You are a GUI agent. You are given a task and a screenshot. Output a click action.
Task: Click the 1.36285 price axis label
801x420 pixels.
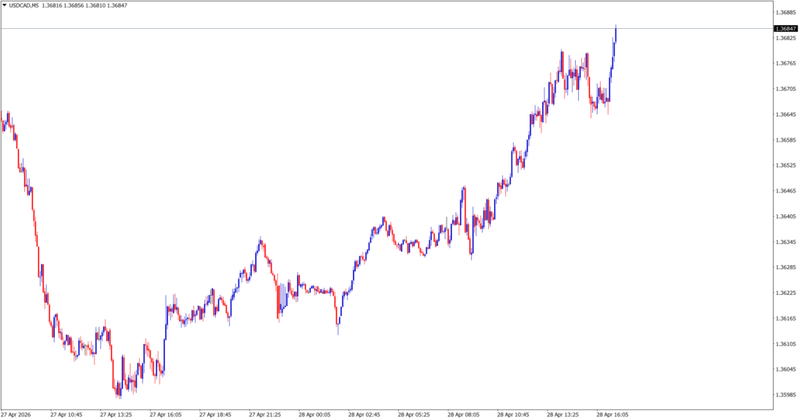pyautogui.click(x=785, y=267)
